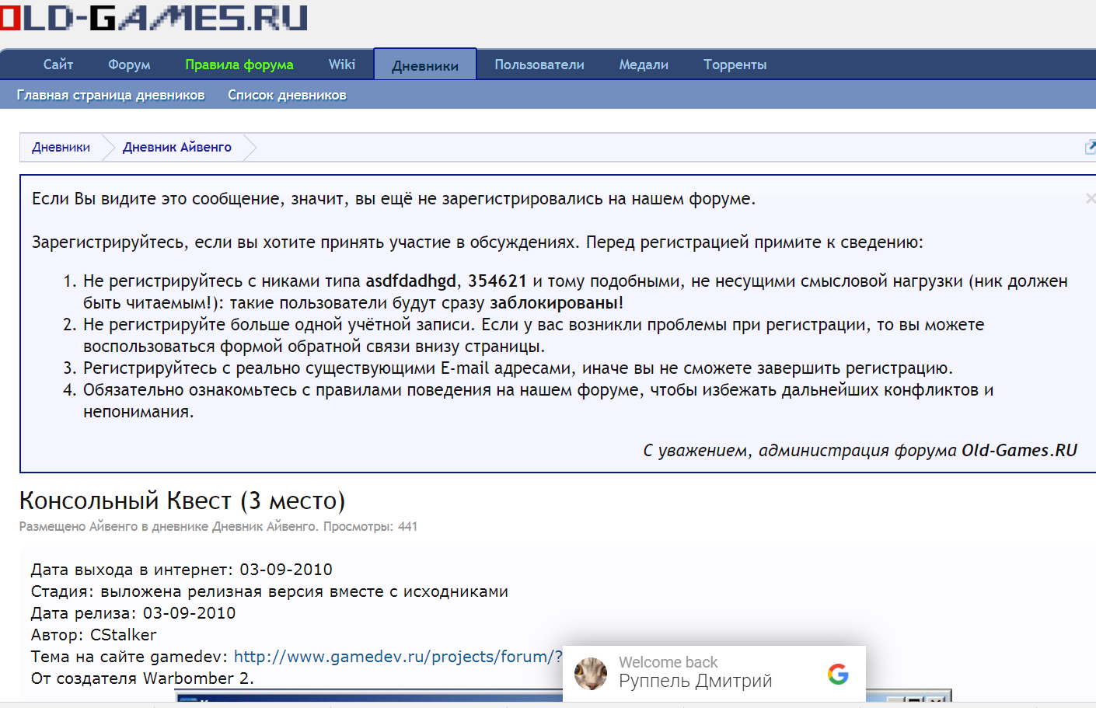Viewport: 1096px width, 708px height.
Task: Click the Google logo in the sign-in popup
Action: pyautogui.click(x=838, y=674)
